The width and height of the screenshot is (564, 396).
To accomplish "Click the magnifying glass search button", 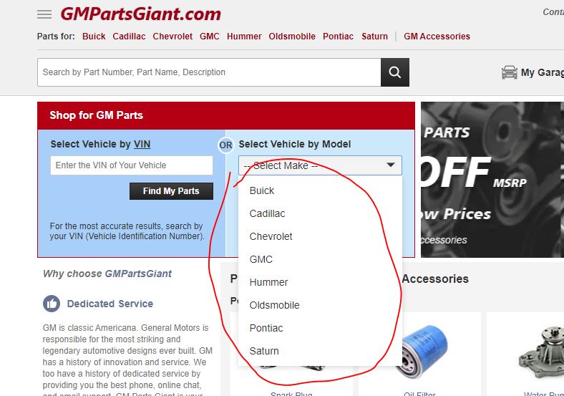I will click(x=394, y=72).
